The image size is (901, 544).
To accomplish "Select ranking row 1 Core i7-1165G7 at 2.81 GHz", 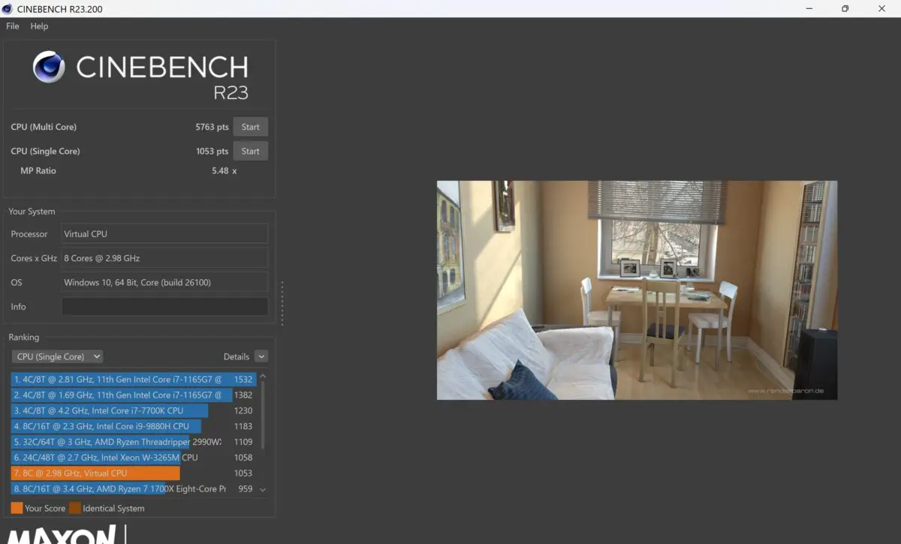I will coord(133,380).
